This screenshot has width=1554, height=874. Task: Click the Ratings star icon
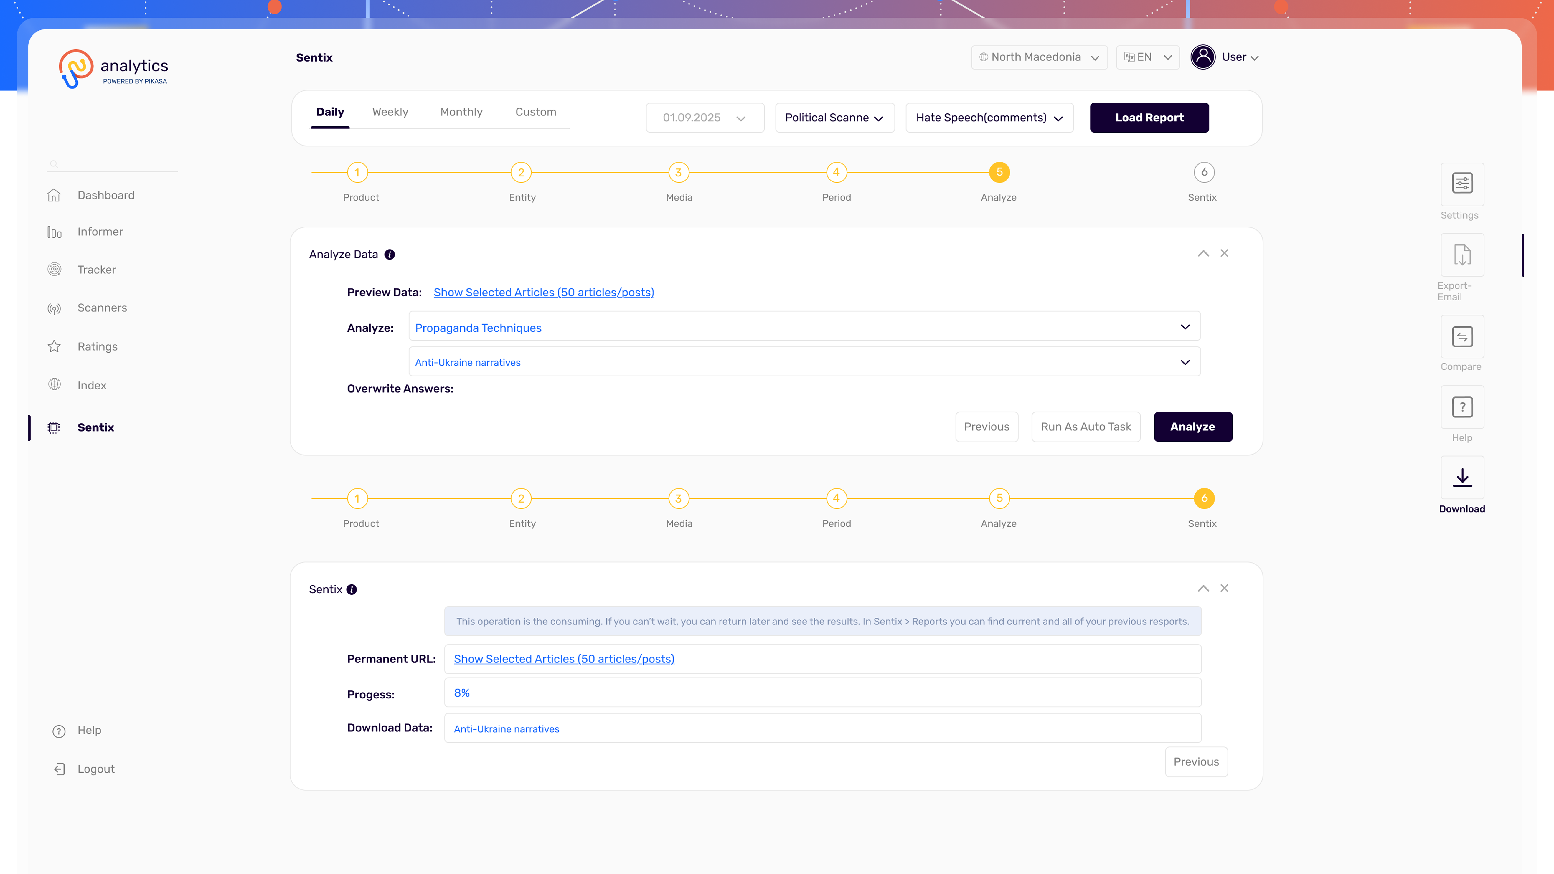pyautogui.click(x=54, y=346)
